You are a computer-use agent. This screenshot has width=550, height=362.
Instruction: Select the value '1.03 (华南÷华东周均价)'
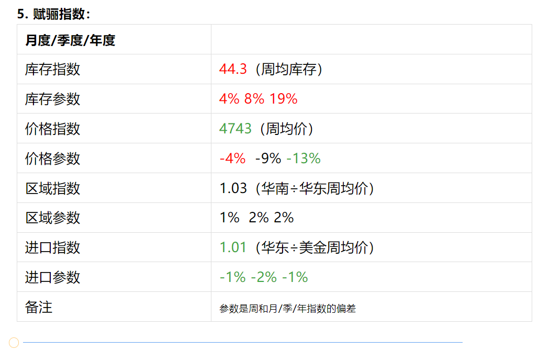[x=296, y=188]
